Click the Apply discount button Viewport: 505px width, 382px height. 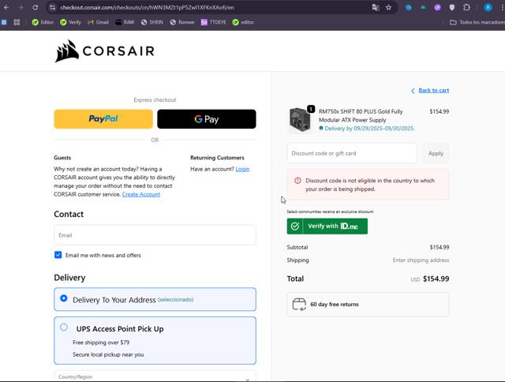point(436,153)
